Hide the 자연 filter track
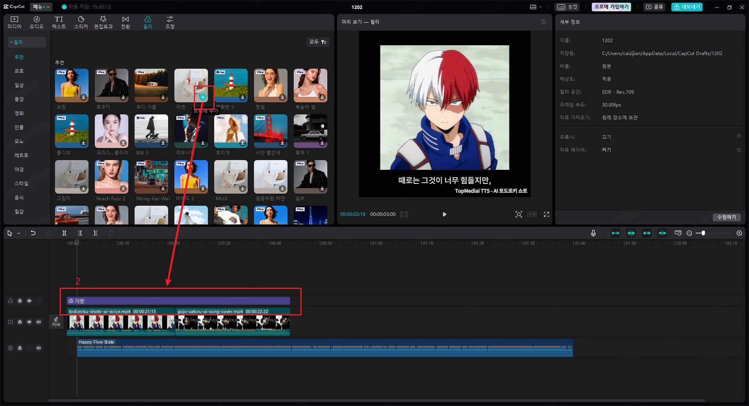The height and width of the screenshot is (406, 749). [x=29, y=301]
